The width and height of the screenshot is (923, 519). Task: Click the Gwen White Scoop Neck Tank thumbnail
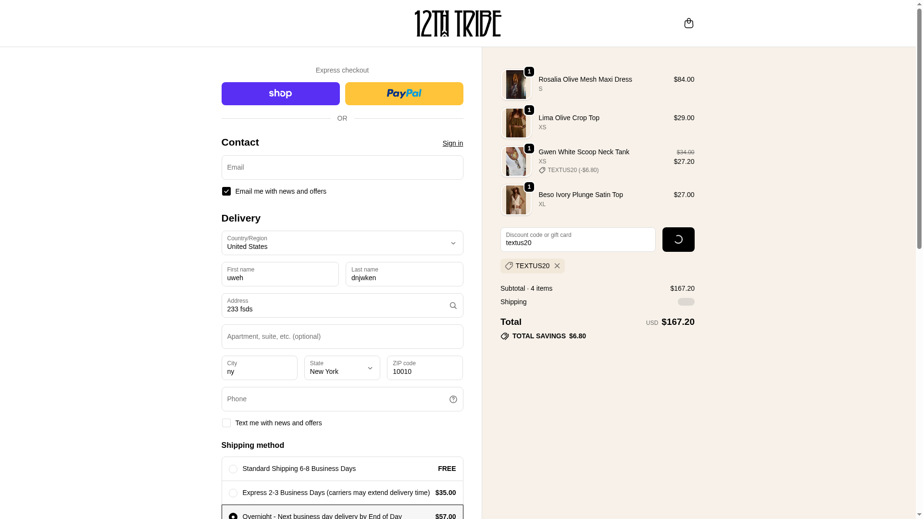tap(516, 161)
